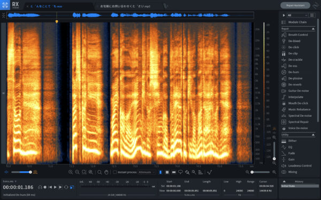Click the Record button

[45, 187]
